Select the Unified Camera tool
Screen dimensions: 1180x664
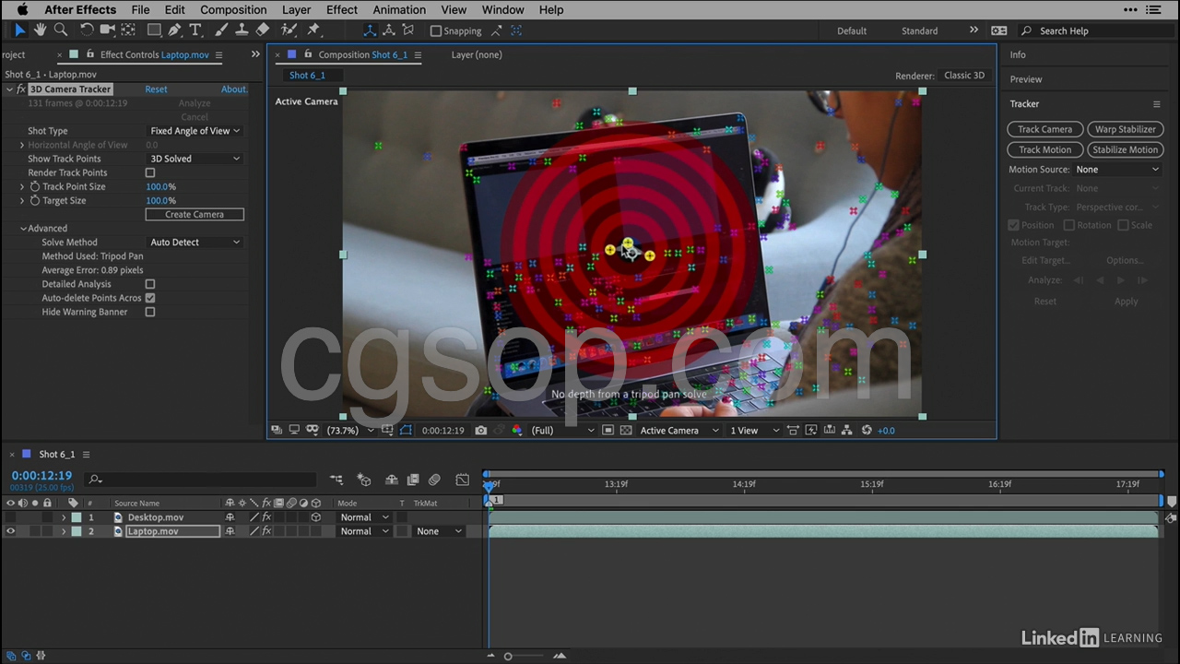(x=107, y=30)
